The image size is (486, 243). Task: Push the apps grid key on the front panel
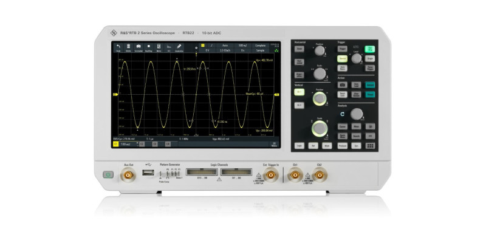click(x=370, y=145)
